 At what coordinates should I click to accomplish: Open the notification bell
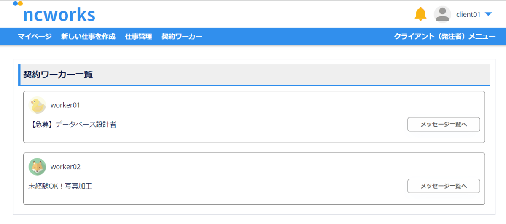(x=420, y=14)
